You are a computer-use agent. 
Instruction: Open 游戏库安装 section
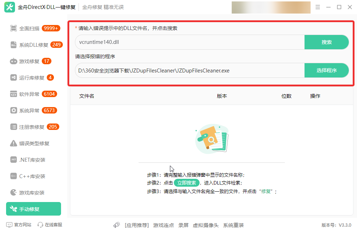coord(33,192)
